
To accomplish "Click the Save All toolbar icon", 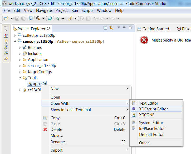I will [x=23, y=18].
